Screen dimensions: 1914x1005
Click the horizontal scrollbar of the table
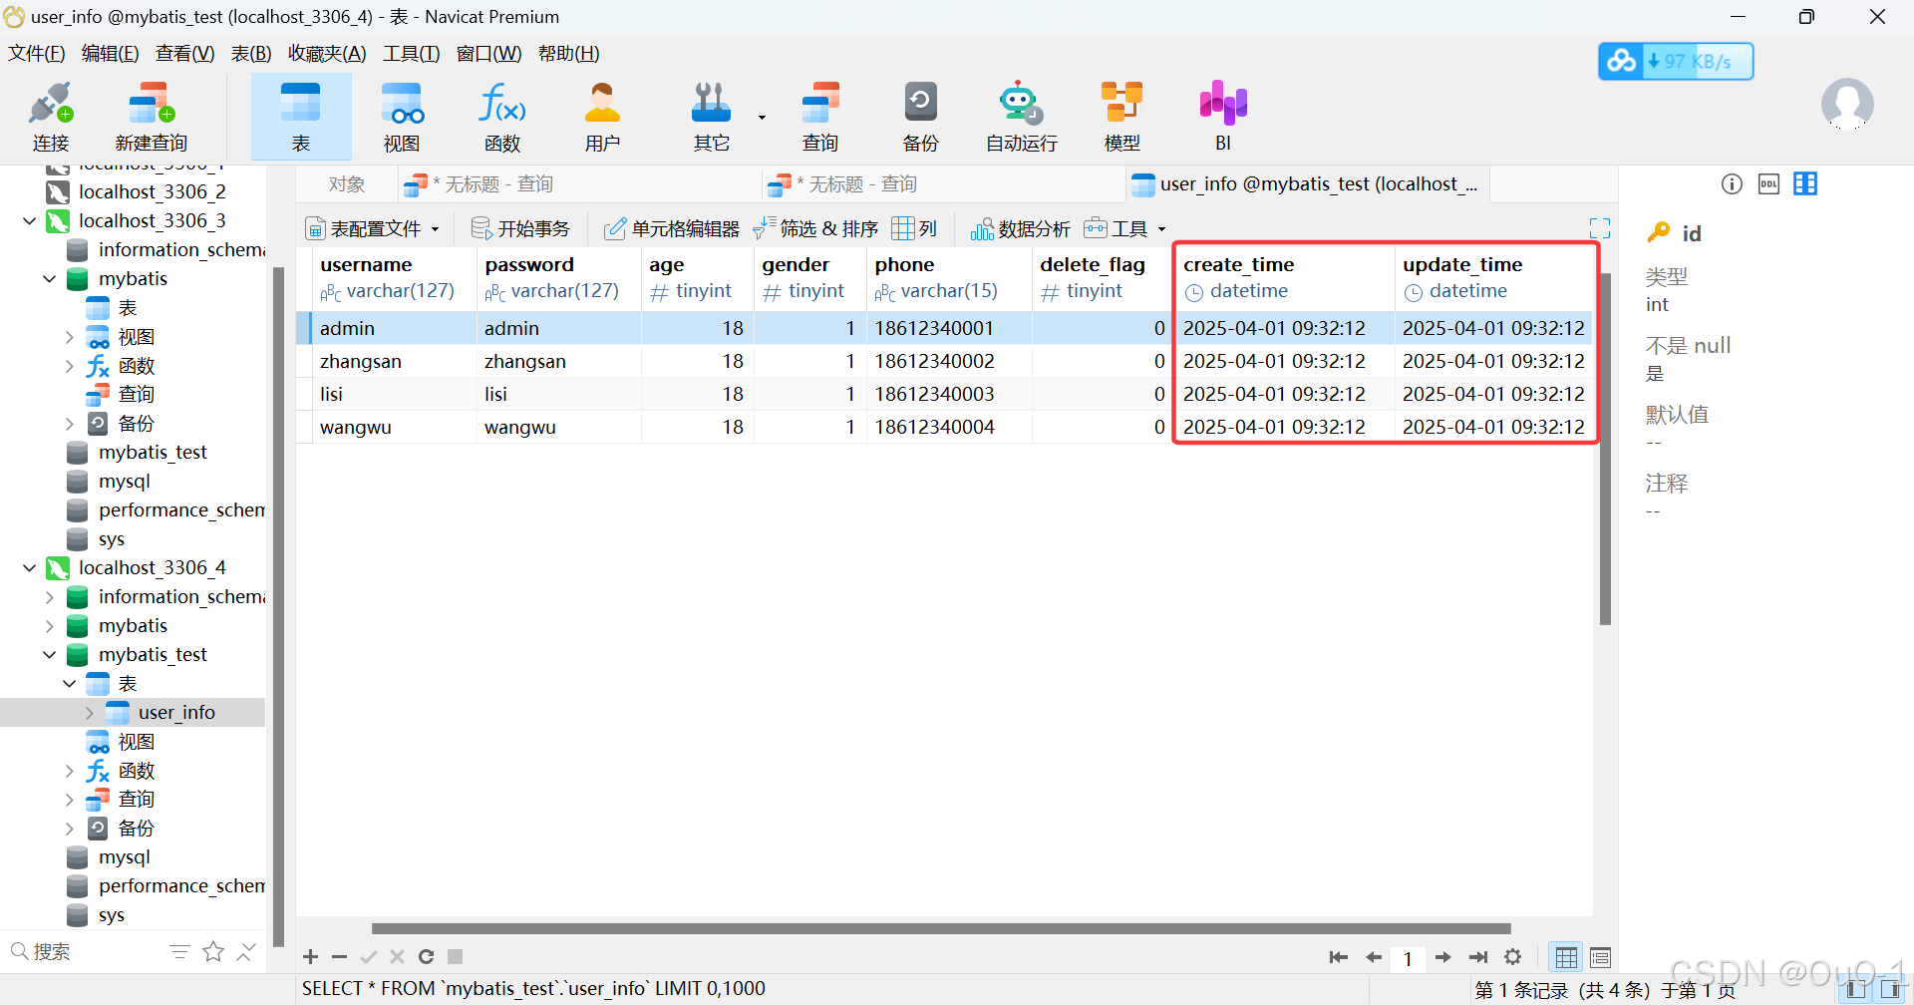click(x=941, y=928)
